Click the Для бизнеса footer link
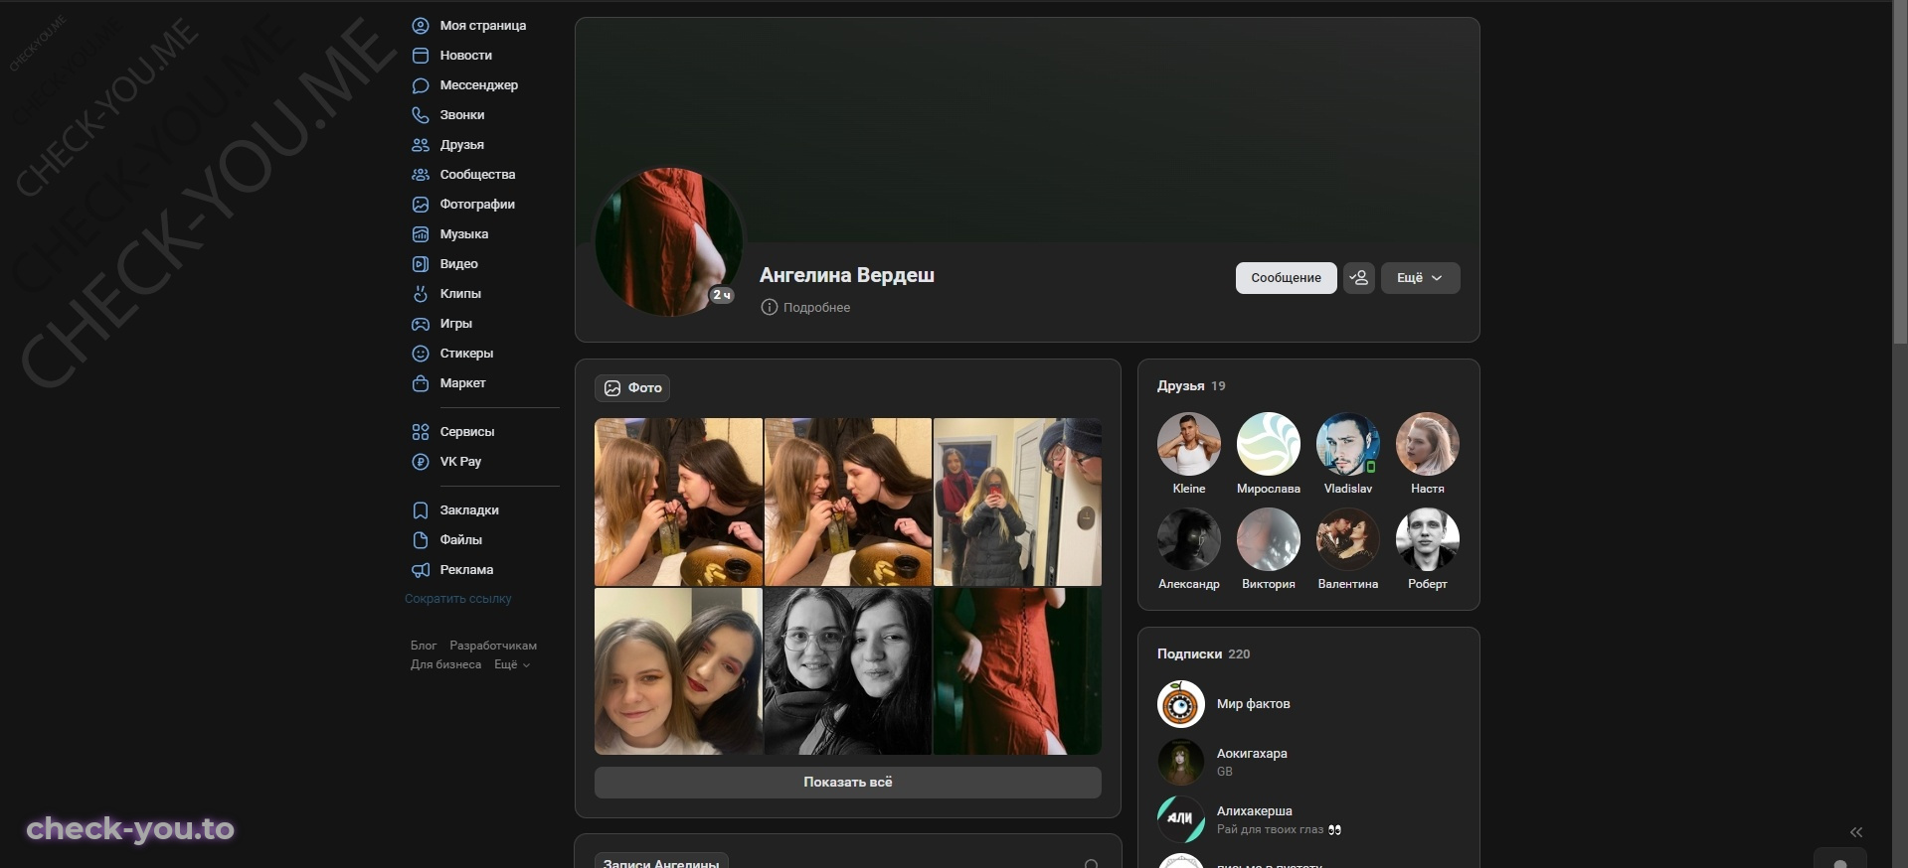 click(445, 665)
